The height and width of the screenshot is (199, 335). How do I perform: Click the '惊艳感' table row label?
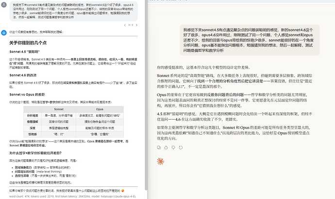(x=33, y=134)
